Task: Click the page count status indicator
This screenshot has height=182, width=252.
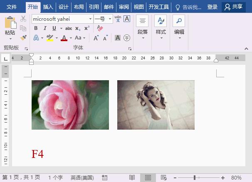Action: click(x=21, y=177)
